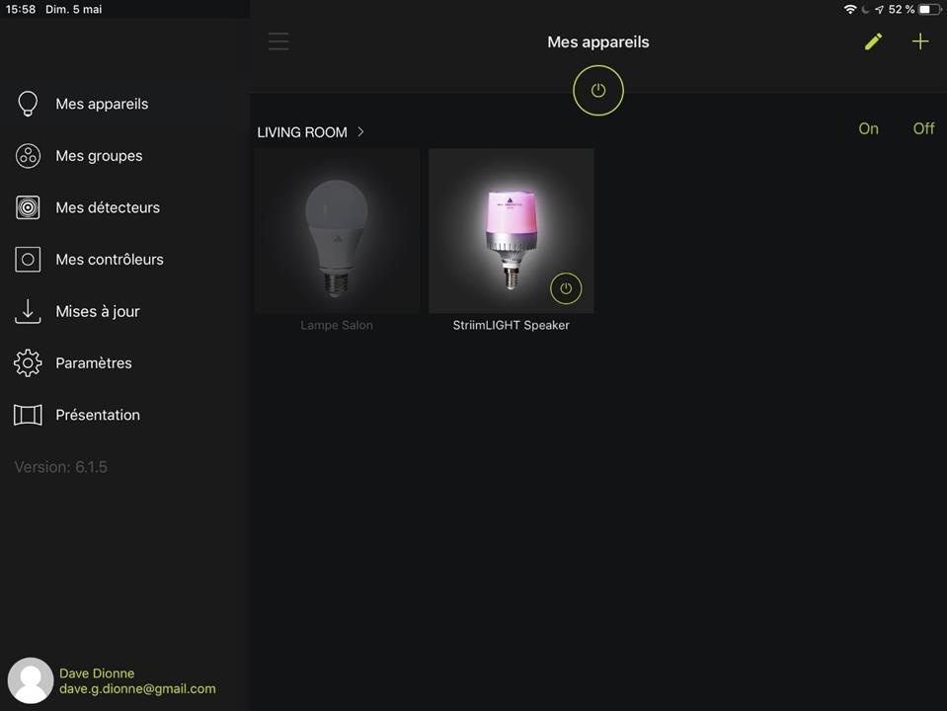Click the Mises à jour download icon
The image size is (947, 711).
28,311
